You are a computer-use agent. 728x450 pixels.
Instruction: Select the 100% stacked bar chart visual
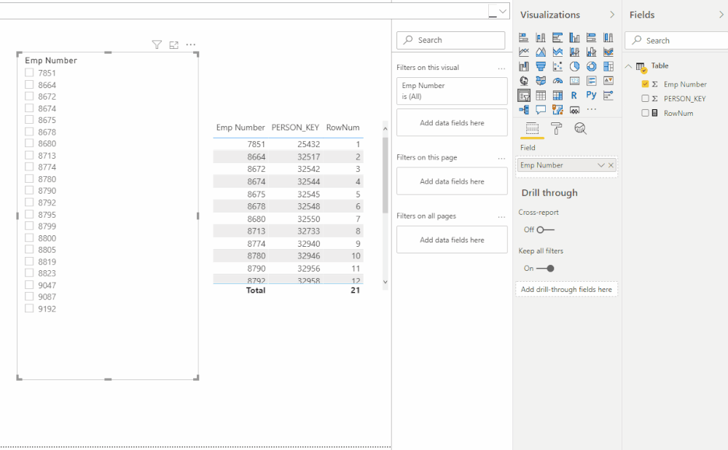pyautogui.click(x=591, y=38)
